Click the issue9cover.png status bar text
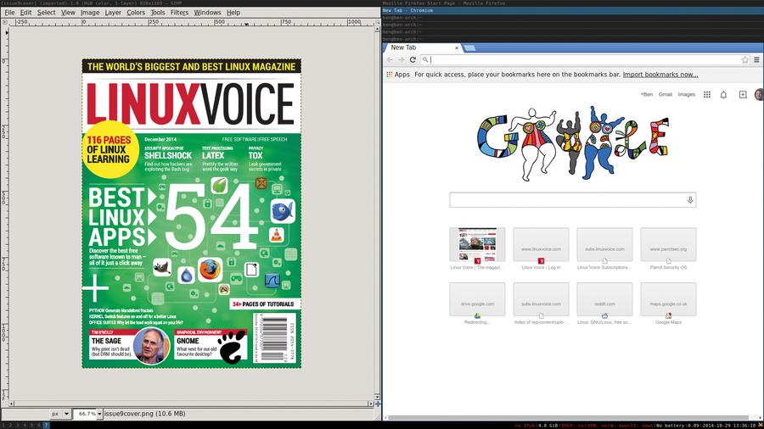Image resolution: width=764 pixels, height=429 pixels. 144,414
